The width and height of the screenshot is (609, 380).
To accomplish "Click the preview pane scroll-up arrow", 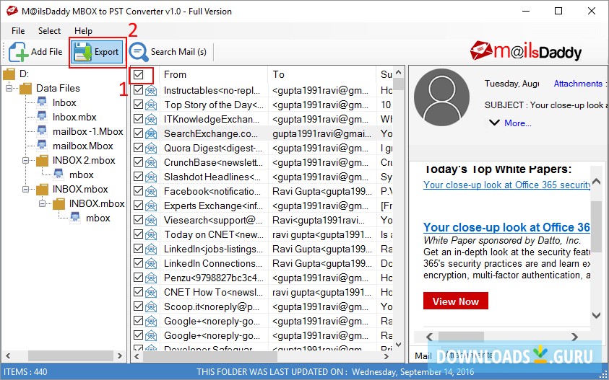I will [596, 180].
